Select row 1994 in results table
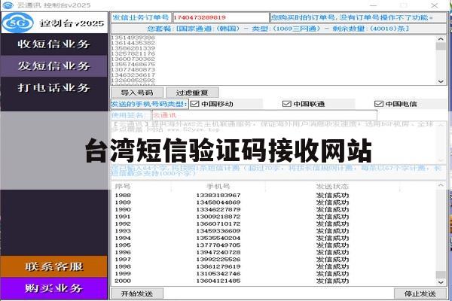This screenshot has height=301, width=452. 274,239
